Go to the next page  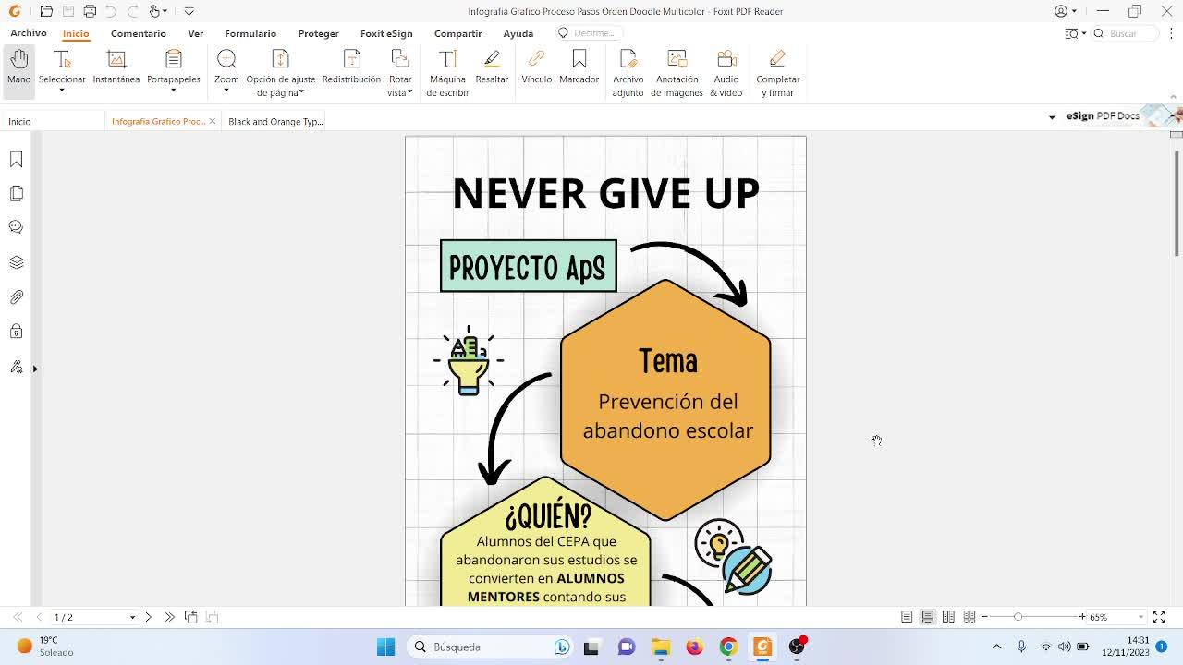tap(148, 617)
